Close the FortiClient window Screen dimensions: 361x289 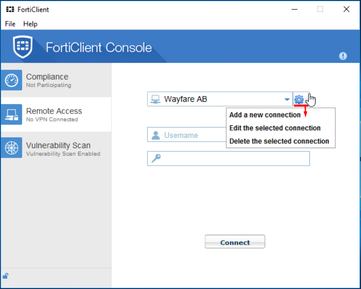pyautogui.click(x=346, y=9)
